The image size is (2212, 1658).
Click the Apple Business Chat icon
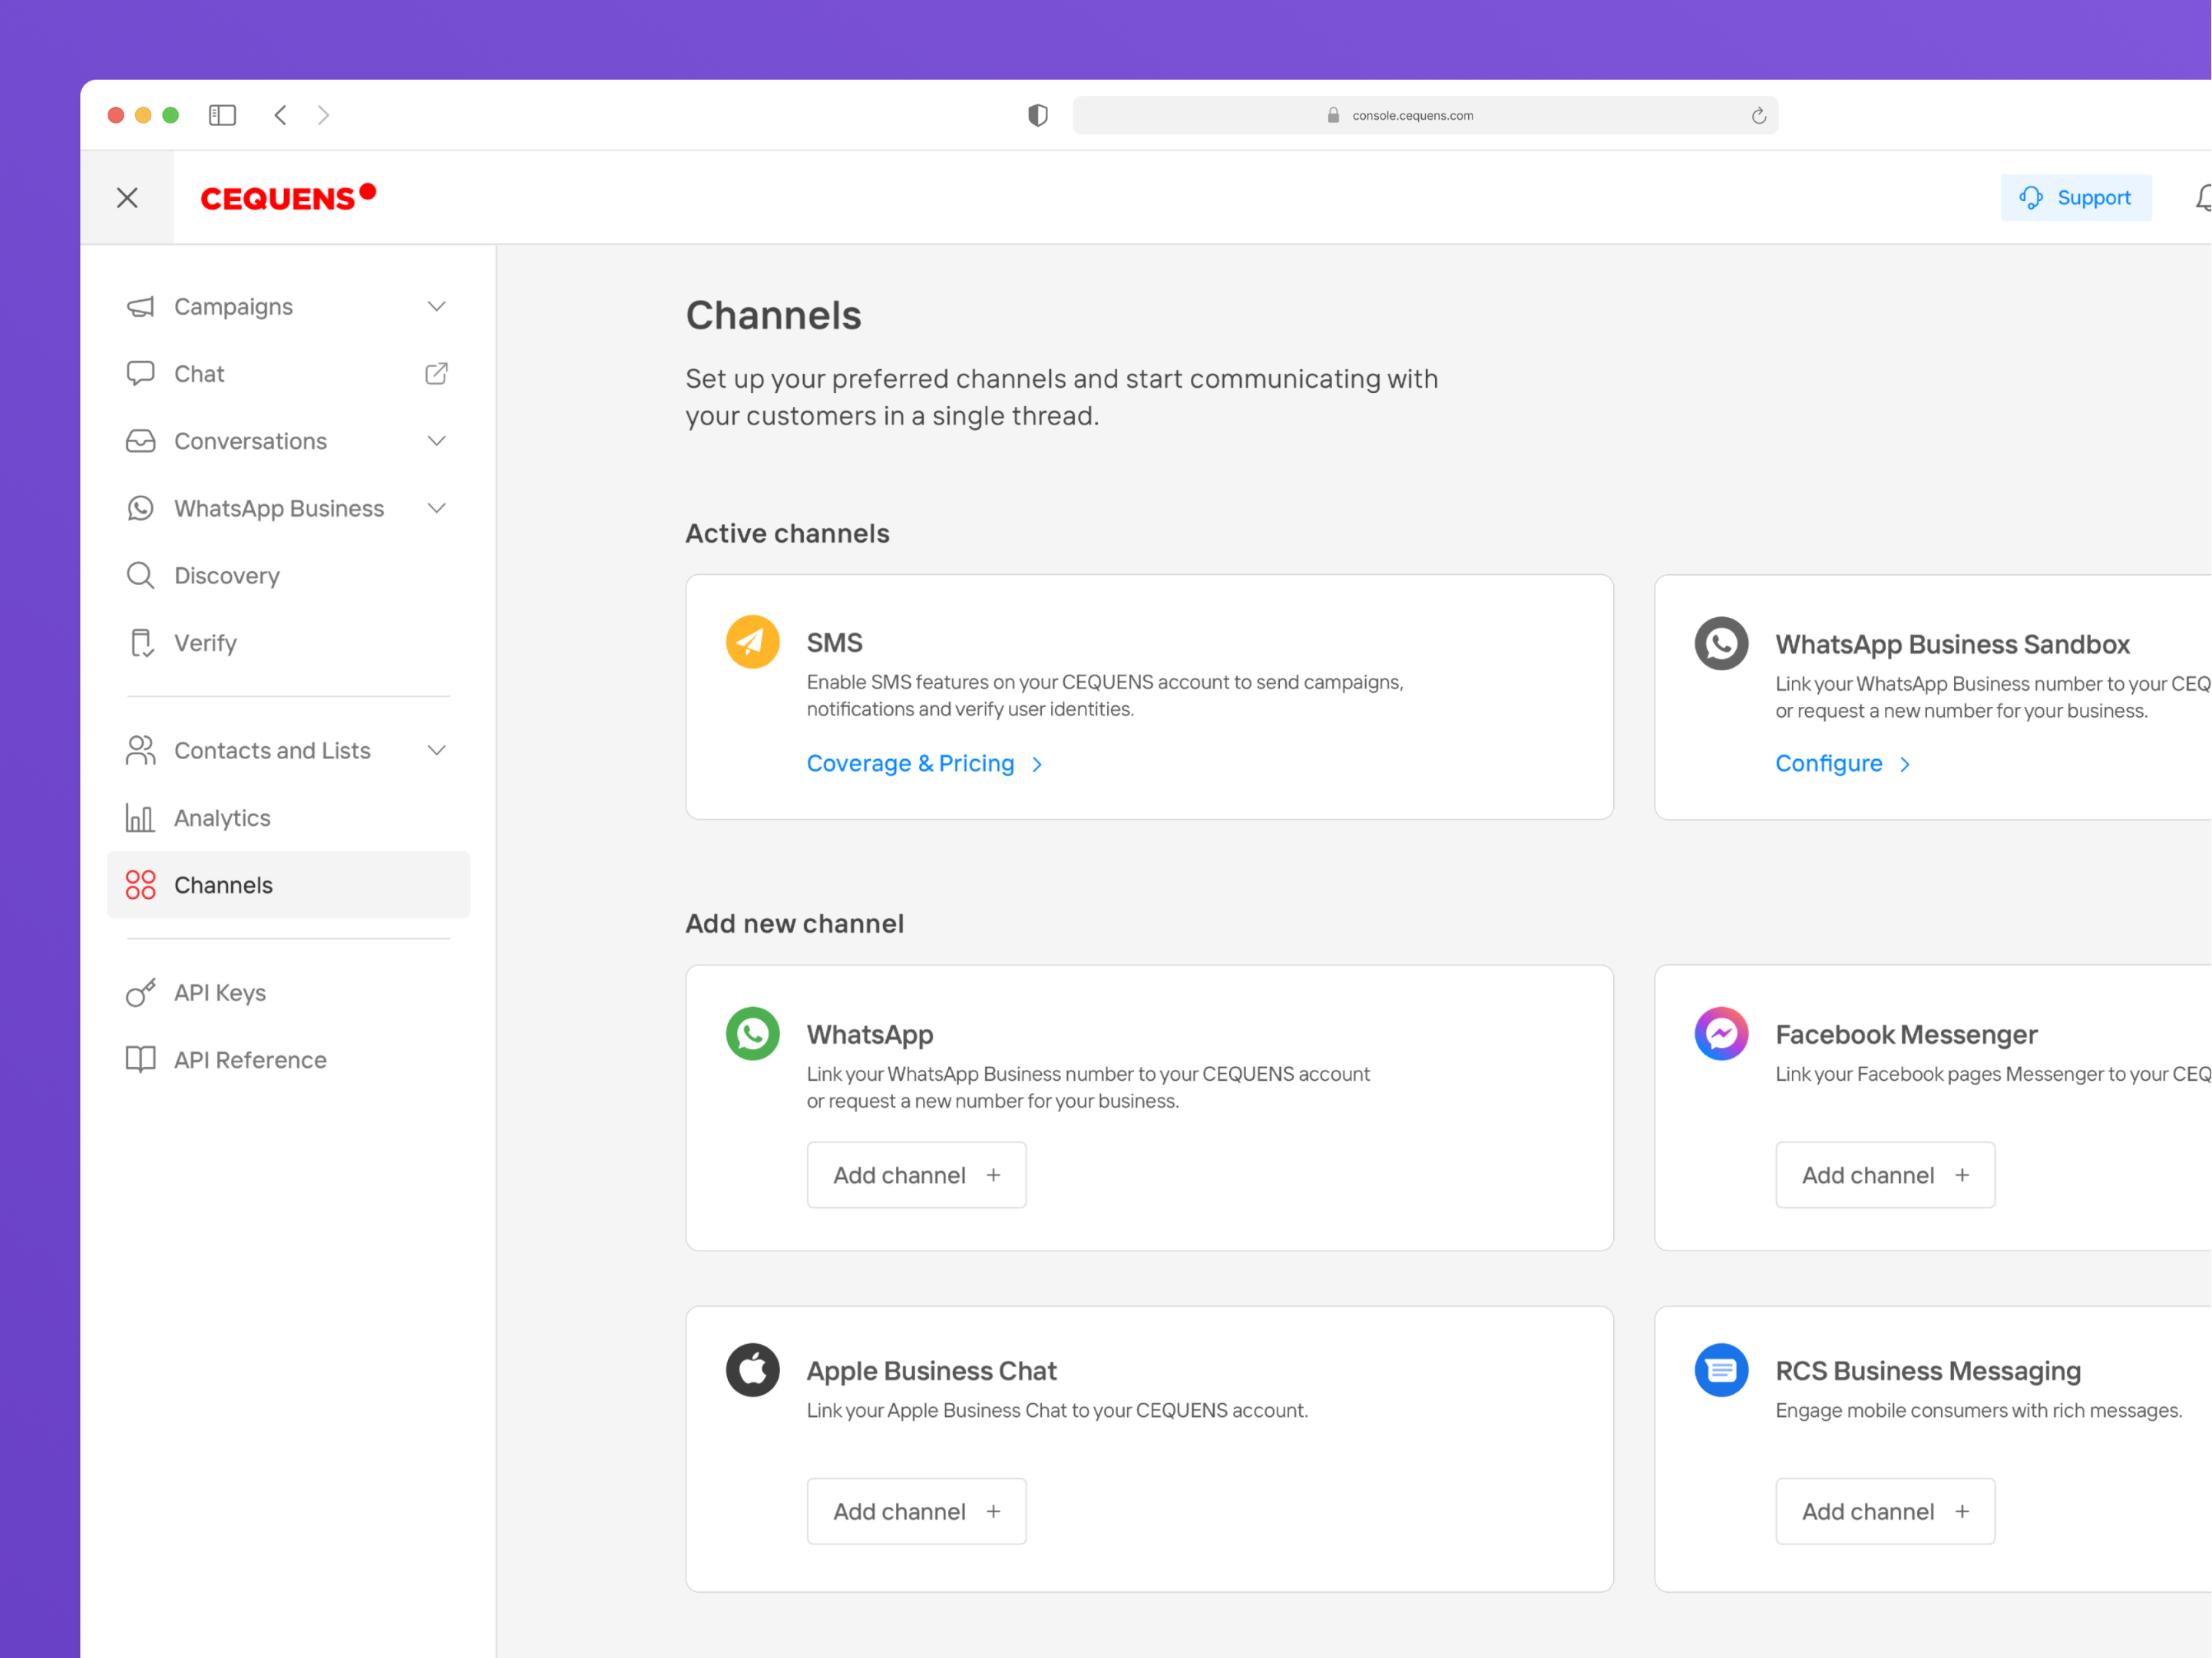coord(753,1370)
